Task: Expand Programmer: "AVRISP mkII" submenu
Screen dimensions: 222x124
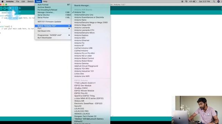Action: tap(53, 35)
